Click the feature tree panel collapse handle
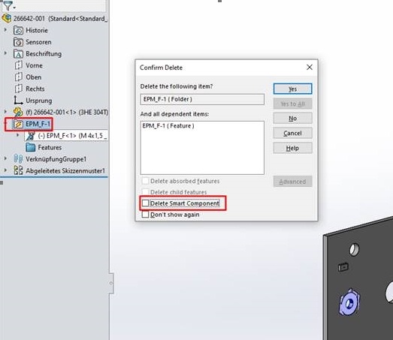 point(111,284)
